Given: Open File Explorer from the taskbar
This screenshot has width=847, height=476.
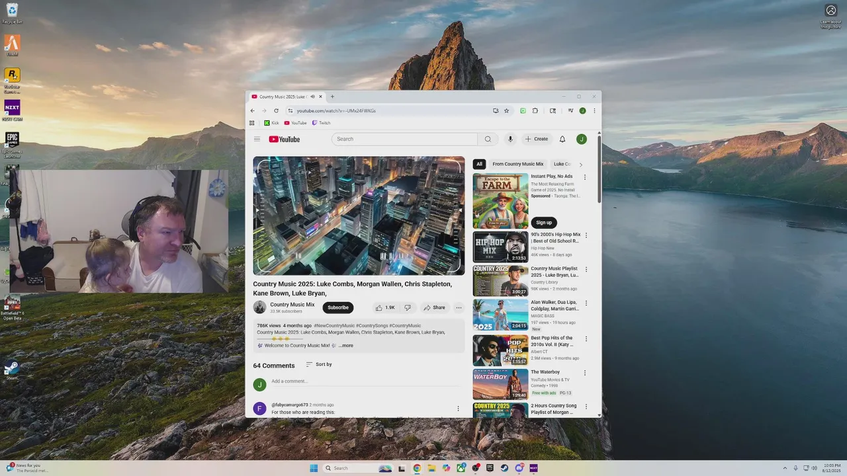Looking at the screenshot, I should [x=431, y=468].
